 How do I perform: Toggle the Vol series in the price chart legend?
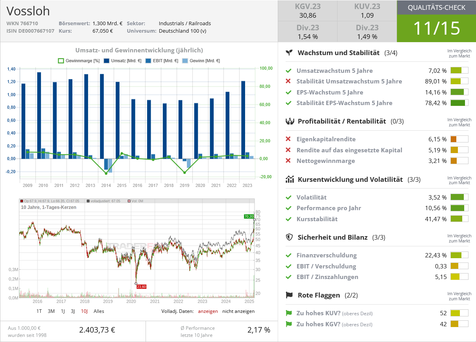coord(135,201)
